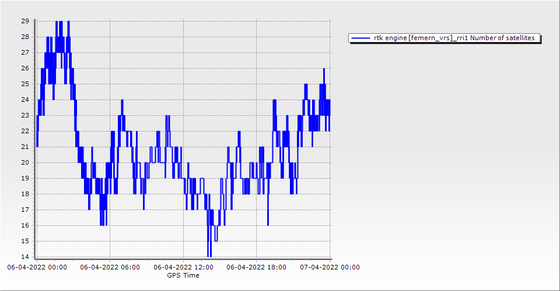The height and width of the screenshot is (291, 560).
Task: Click y-axis tick label 25
Action: (25, 84)
